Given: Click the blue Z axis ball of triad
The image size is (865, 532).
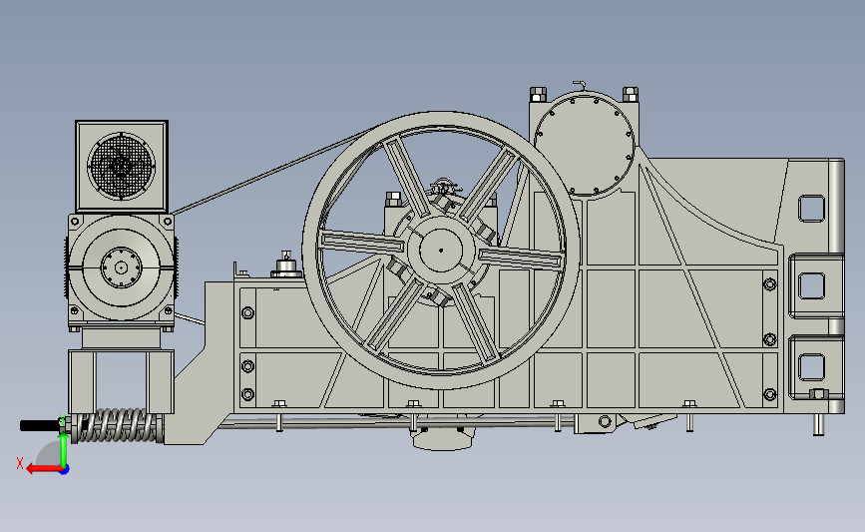Looking at the screenshot, I should click(65, 470).
